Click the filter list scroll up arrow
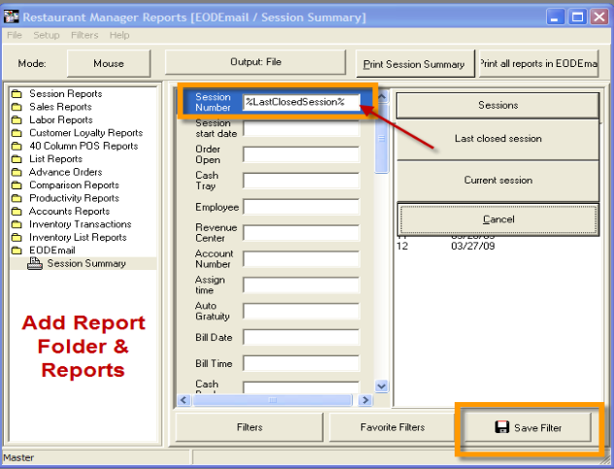Screen dimensions: 614x469 [382, 96]
